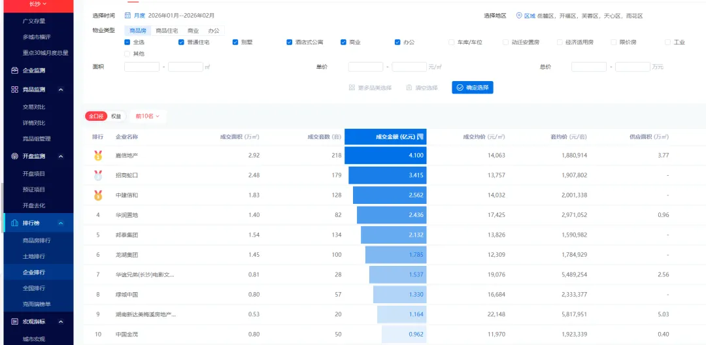Open 土地排行 in the sidebar
706x345 pixels.
[34, 256]
